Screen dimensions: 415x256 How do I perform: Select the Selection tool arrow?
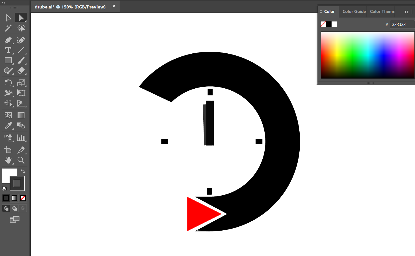point(8,18)
